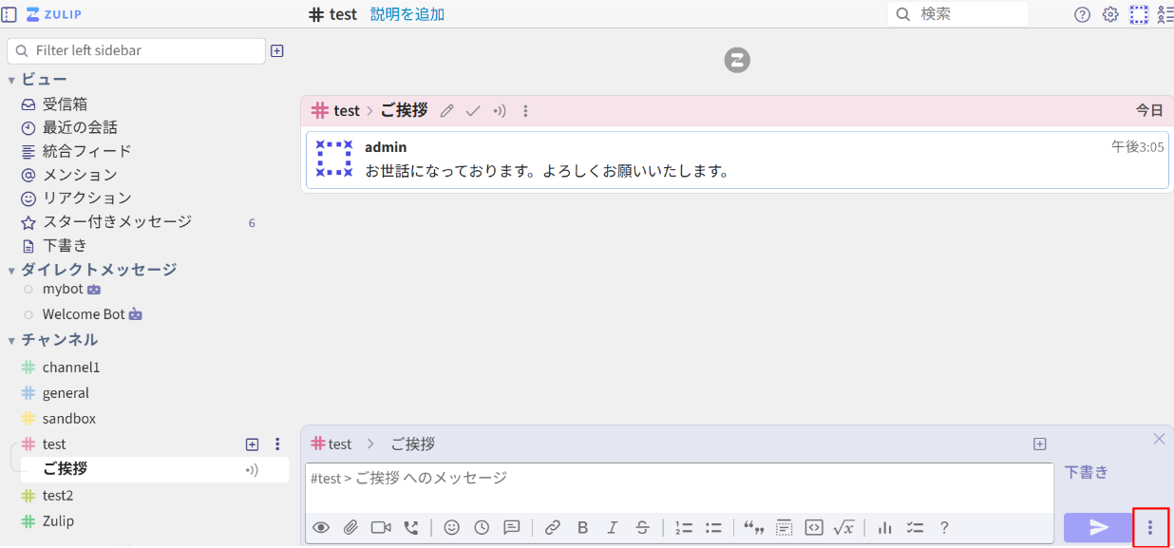Collapse the ビュー section in the sidebar
Image resolution: width=1174 pixels, height=548 pixels.
(10, 80)
